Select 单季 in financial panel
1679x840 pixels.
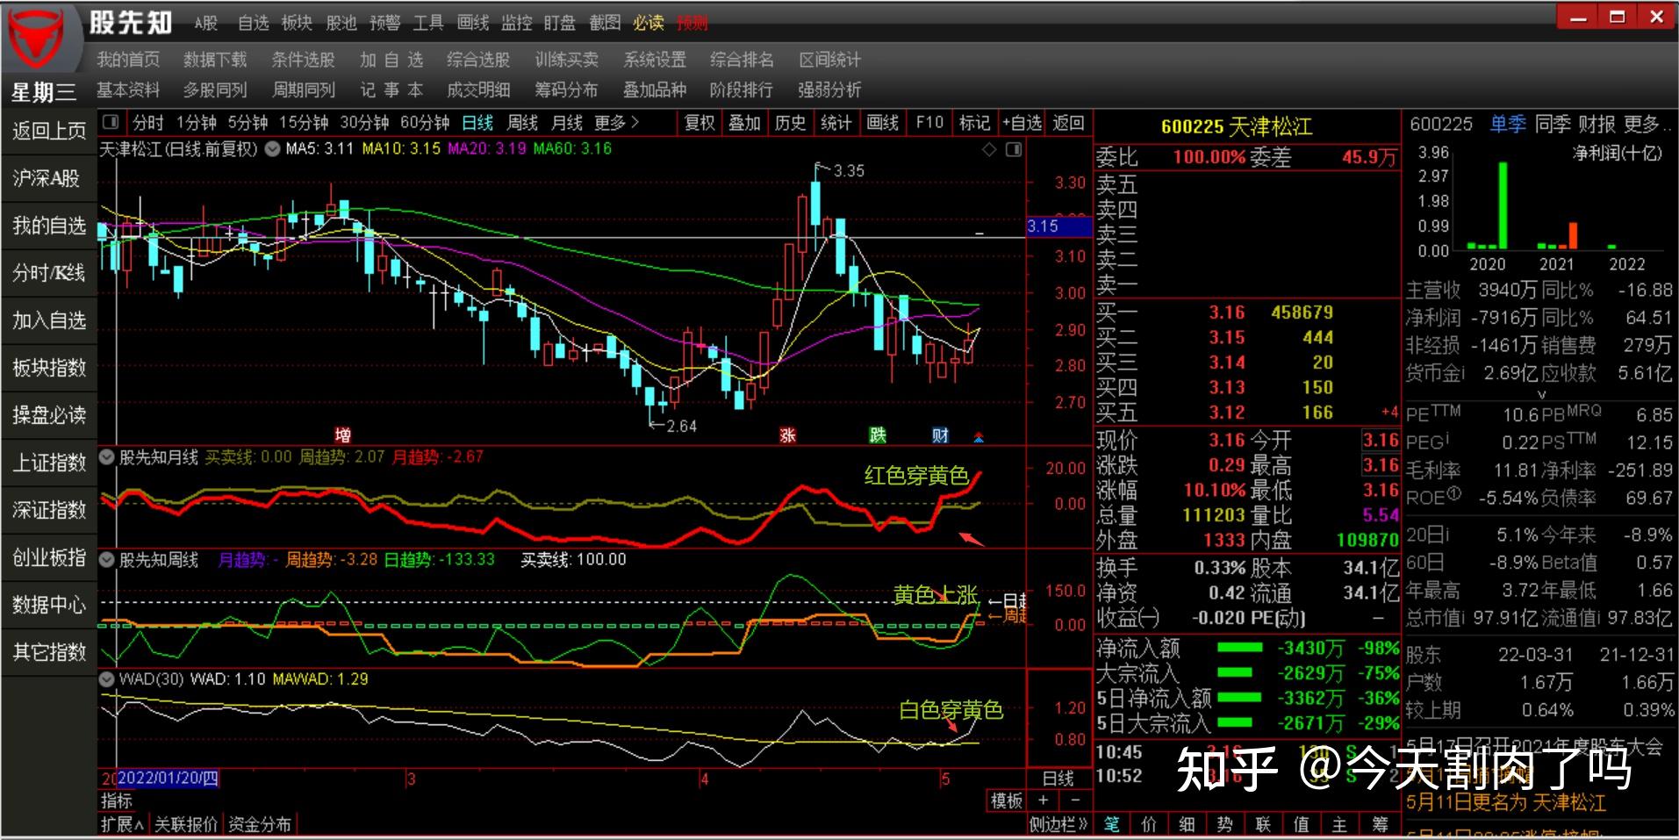point(1508,125)
